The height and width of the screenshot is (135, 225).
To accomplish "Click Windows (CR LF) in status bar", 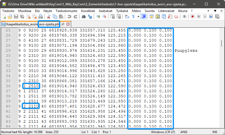I will click(x=163, y=132).
